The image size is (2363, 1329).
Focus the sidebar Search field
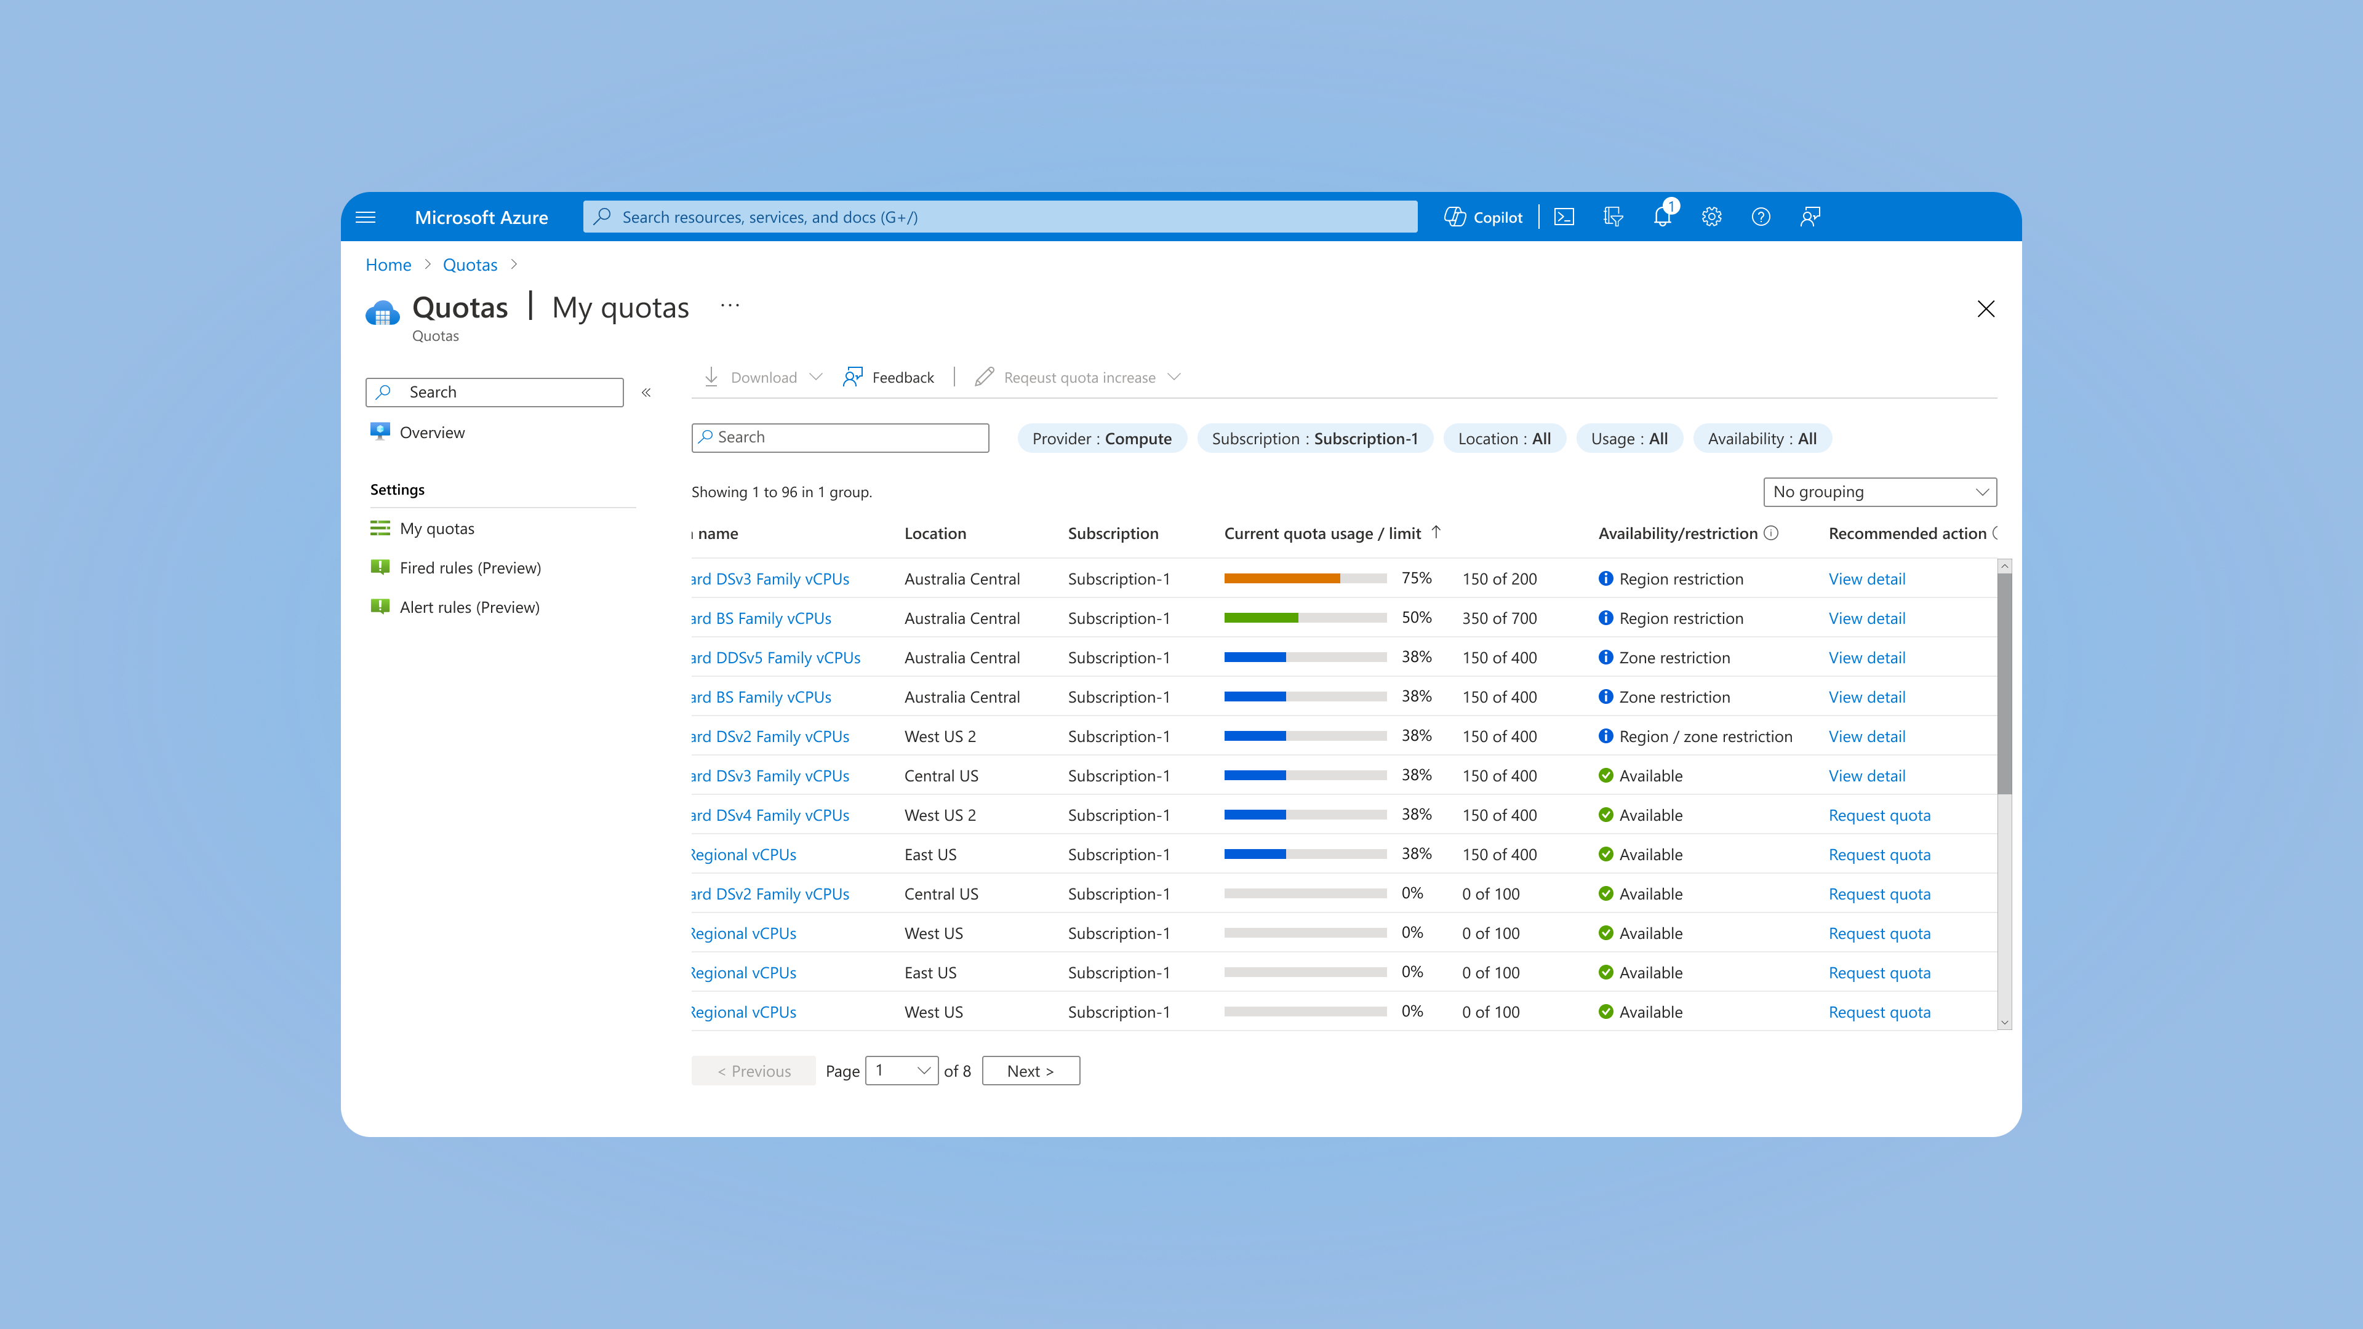click(494, 393)
